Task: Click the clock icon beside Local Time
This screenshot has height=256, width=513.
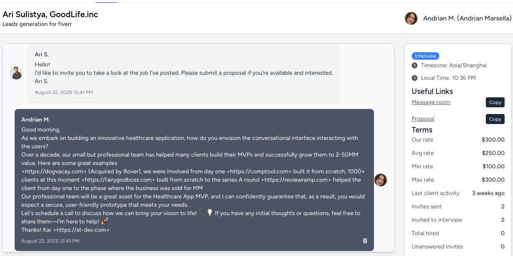Action: (415, 78)
